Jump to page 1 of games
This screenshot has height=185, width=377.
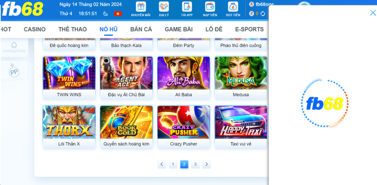pyautogui.click(x=173, y=164)
